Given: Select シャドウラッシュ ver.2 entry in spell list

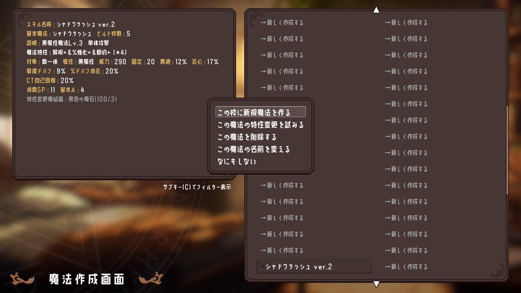Looking at the screenshot, I should 314,267.
